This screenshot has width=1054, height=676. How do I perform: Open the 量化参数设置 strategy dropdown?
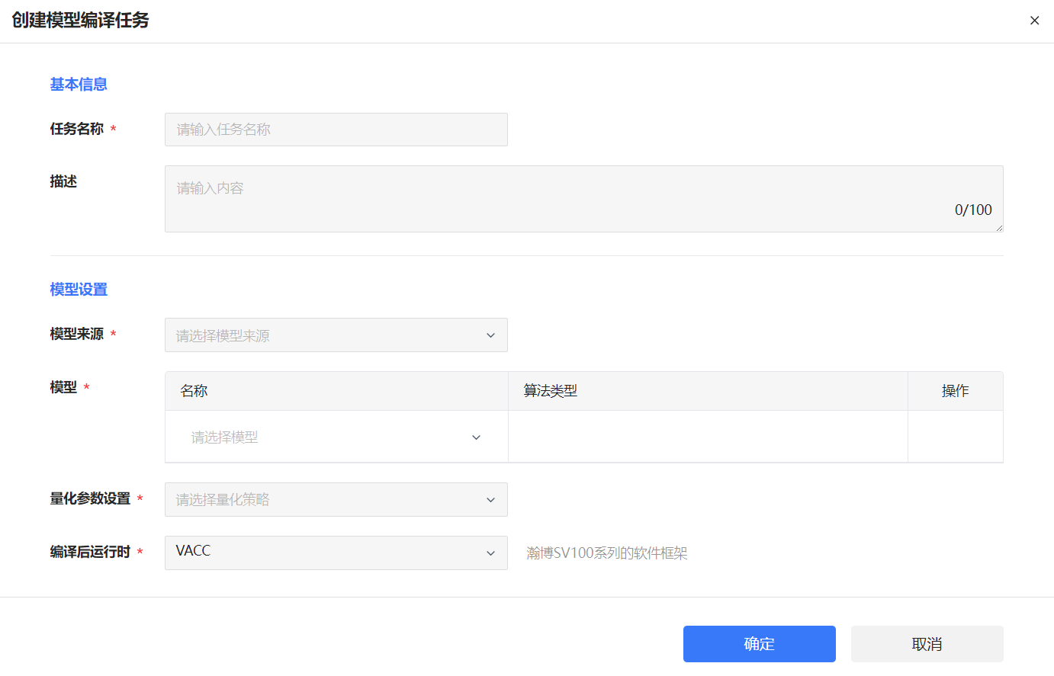tap(336, 500)
